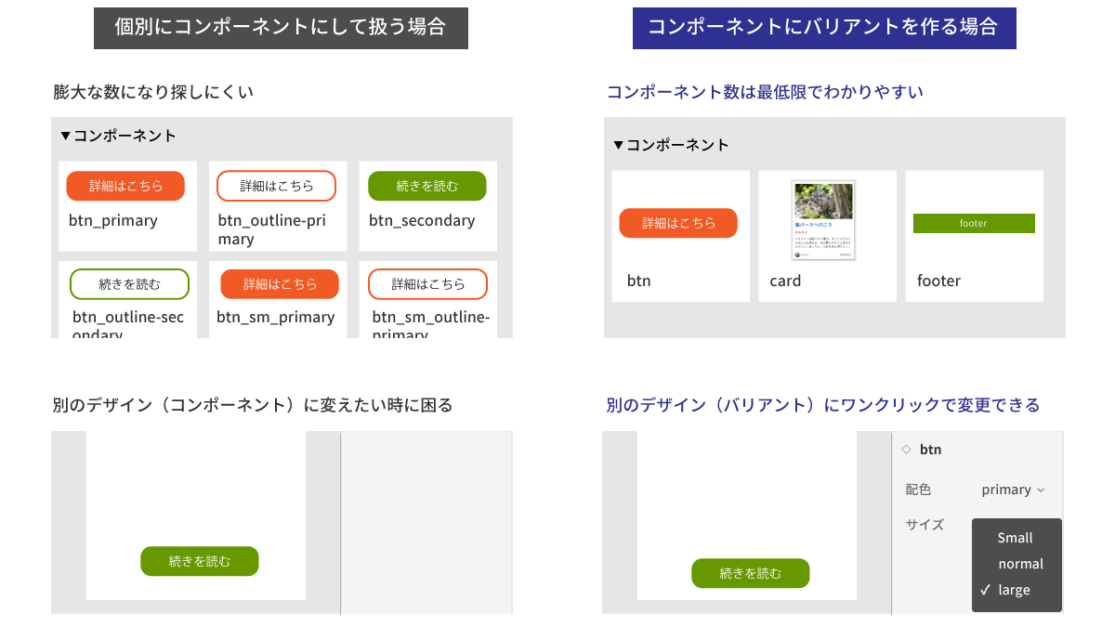Image resolution: width=1115 pixels, height=627 pixels.
Task: Click the btn_sm_outline-primary outlined component
Action: click(x=428, y=284)
